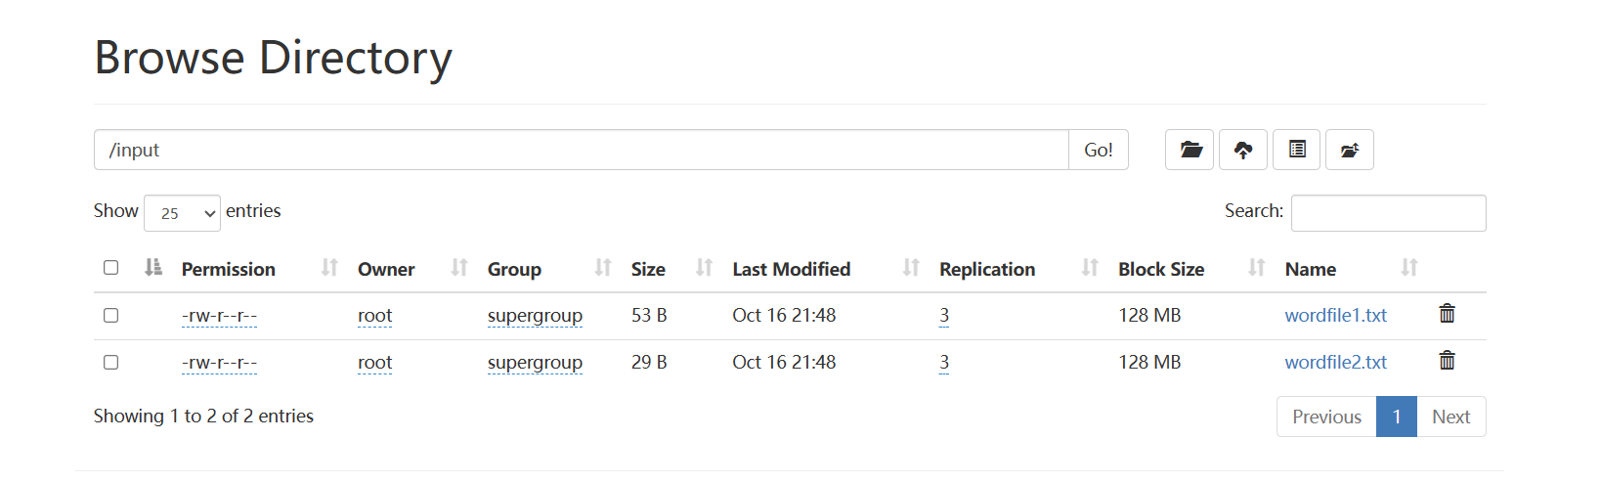Click the replication value of wordfile2.txt

pyautogui.click(x=944, y=362)
